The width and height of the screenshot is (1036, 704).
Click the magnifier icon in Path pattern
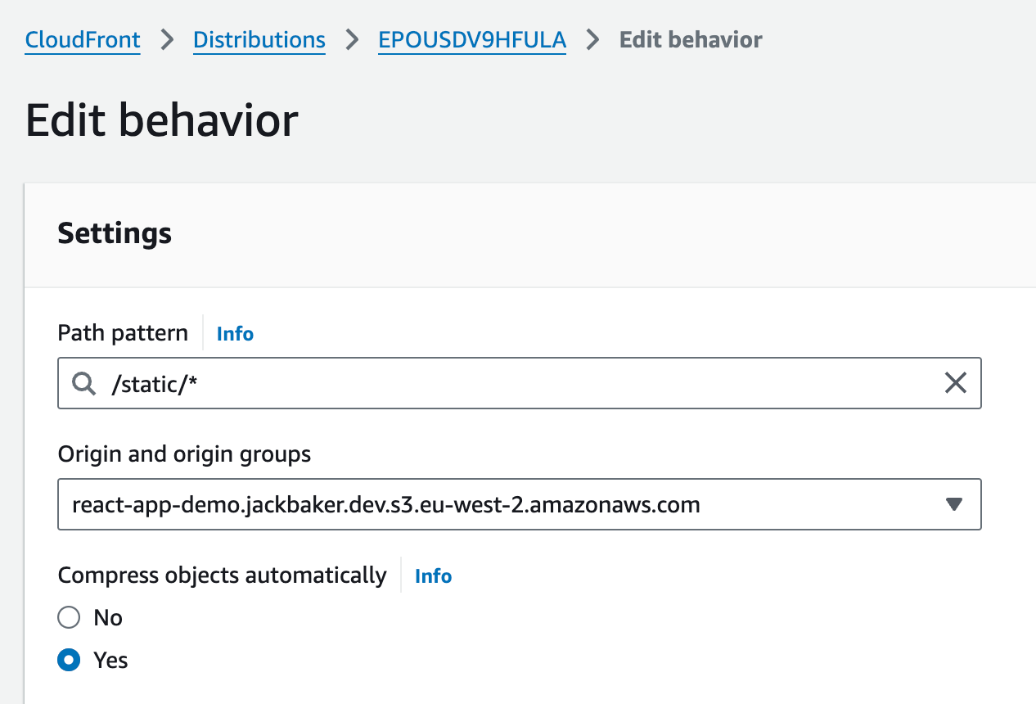[x=84, y=383]
